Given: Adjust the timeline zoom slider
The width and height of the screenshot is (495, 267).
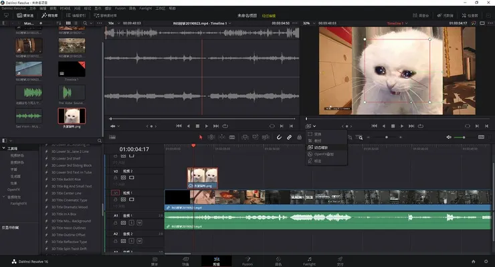Looking at the screenshot, I should tap(387, 138).
